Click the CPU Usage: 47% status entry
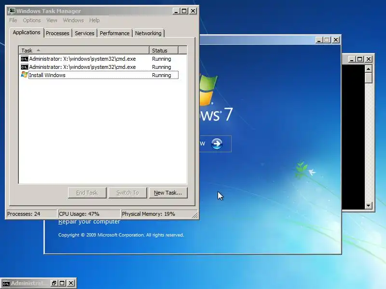 (x=89, y=214)
